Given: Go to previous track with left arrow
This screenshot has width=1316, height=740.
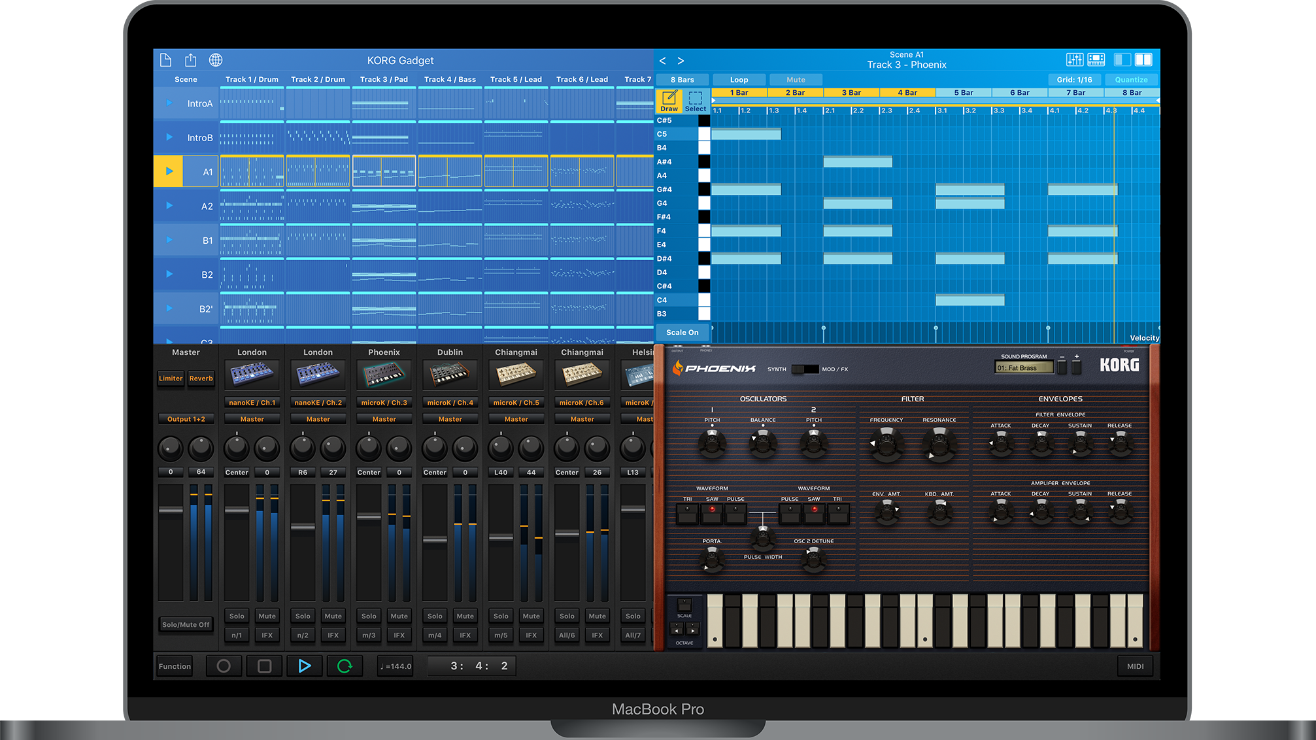Looking at the screenshot, I should (662, 61).
